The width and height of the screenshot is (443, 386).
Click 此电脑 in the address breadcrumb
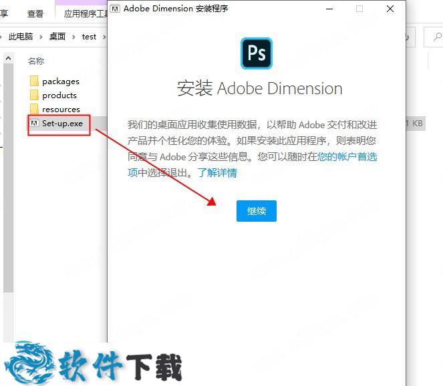point(21,37)
